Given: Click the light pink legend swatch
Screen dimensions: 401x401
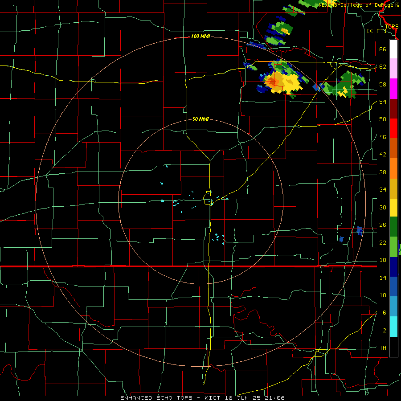Looking at the screenshot, I should 393,69.
